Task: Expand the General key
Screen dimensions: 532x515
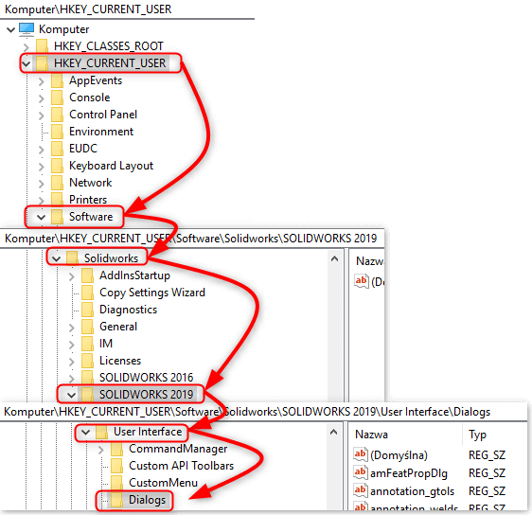Action: [71, 328]
